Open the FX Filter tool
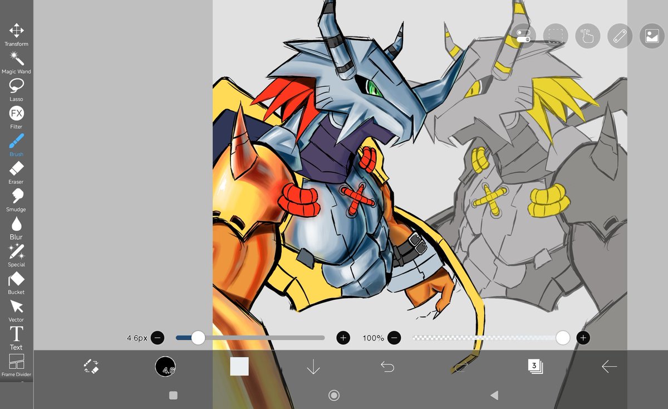 [x=16, y=118]
